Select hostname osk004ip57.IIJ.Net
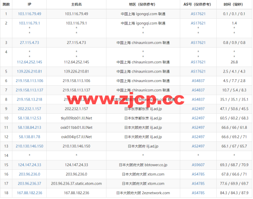 pyautogui.click(x=76, y=137)
